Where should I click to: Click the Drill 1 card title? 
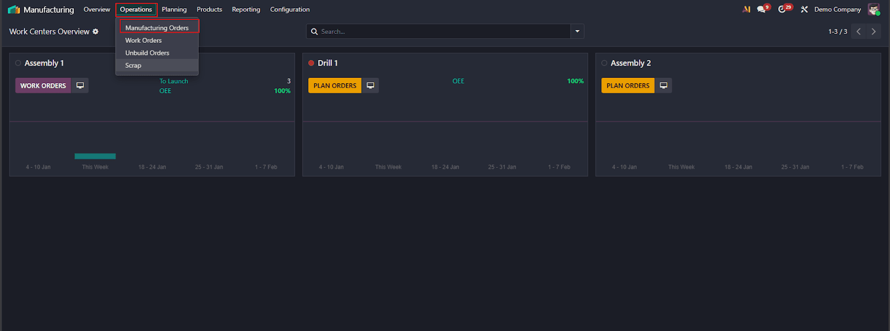click(328, 63)
